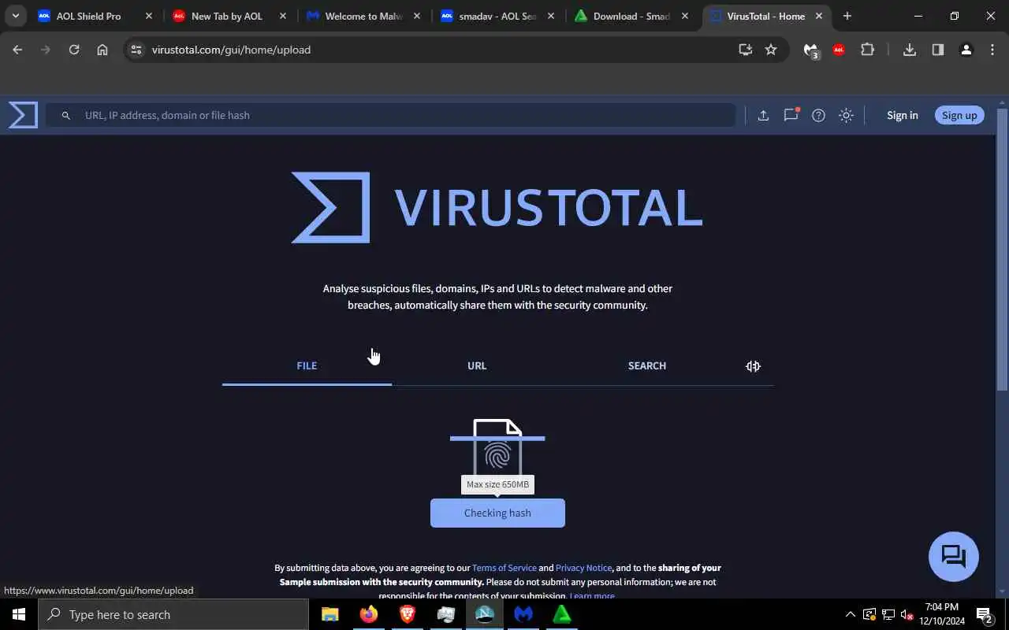The width and height of the screenshot is (1009, 630).
Task: Open the Terms of Service link
Action: pos(504,568)
